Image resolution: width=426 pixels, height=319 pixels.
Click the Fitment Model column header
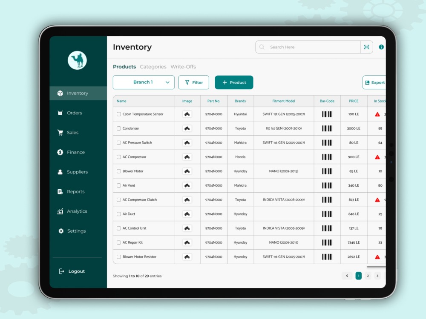point(284,101)
